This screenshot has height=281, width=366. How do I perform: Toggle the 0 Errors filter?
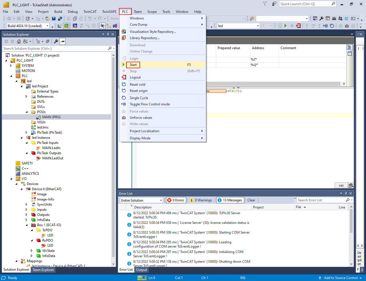tap(176, 200)
